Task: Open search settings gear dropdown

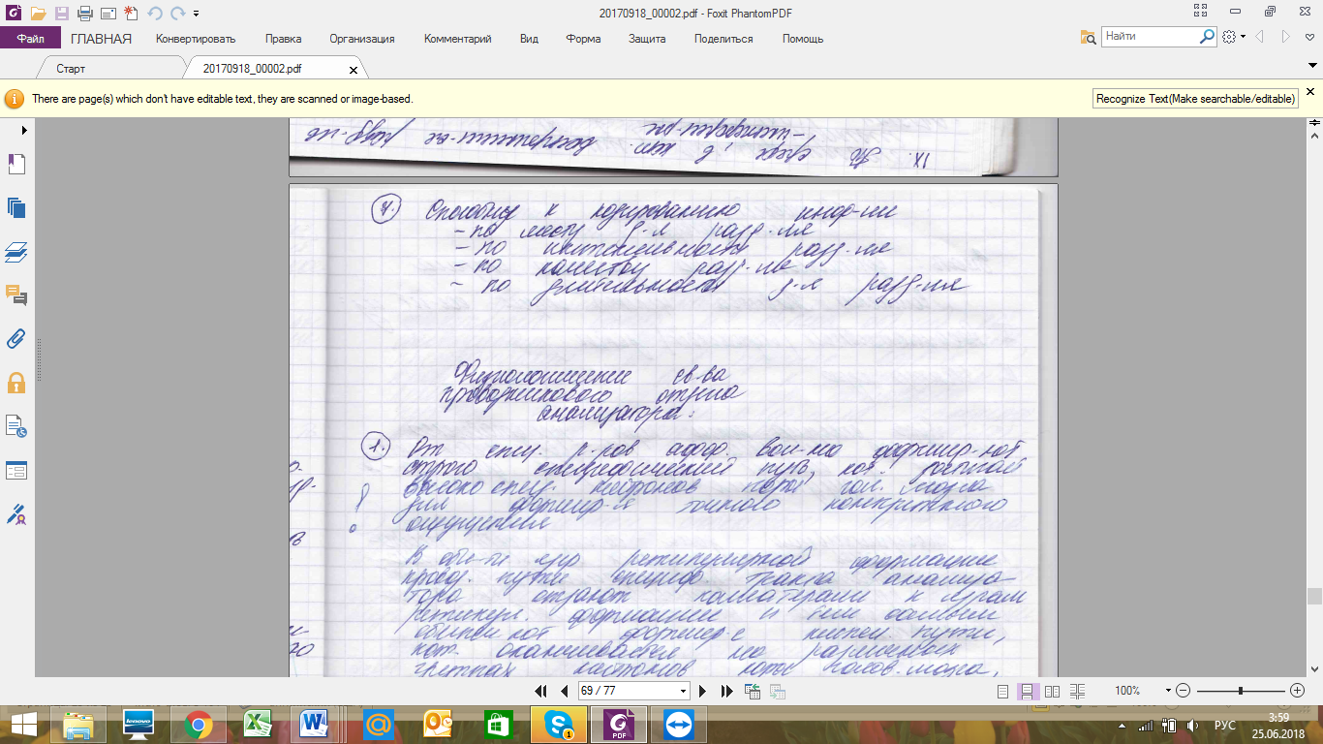Action: [1233, 37]
